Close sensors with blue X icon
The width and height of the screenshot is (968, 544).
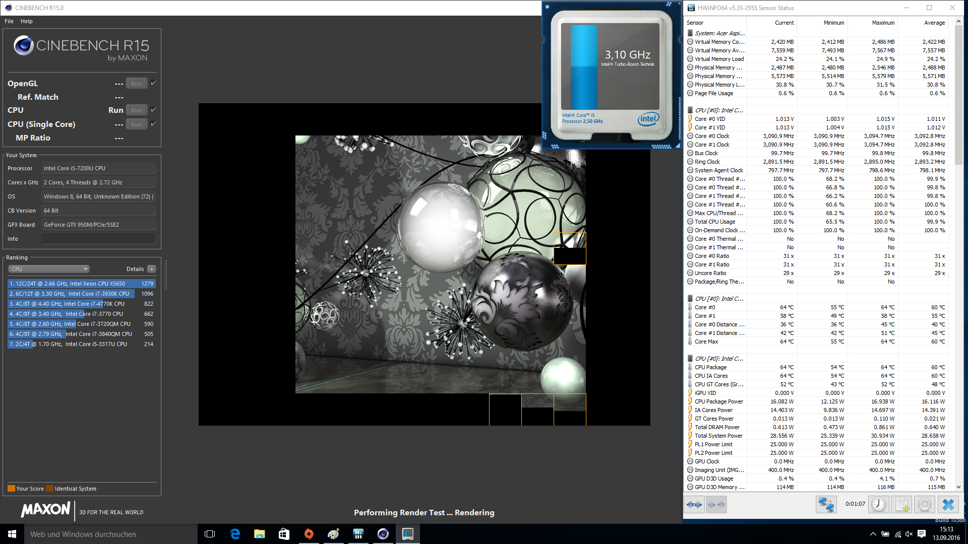[x=948, y=504]
